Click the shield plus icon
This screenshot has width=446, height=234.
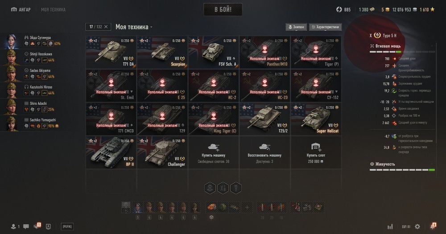(x=48, y=226)
